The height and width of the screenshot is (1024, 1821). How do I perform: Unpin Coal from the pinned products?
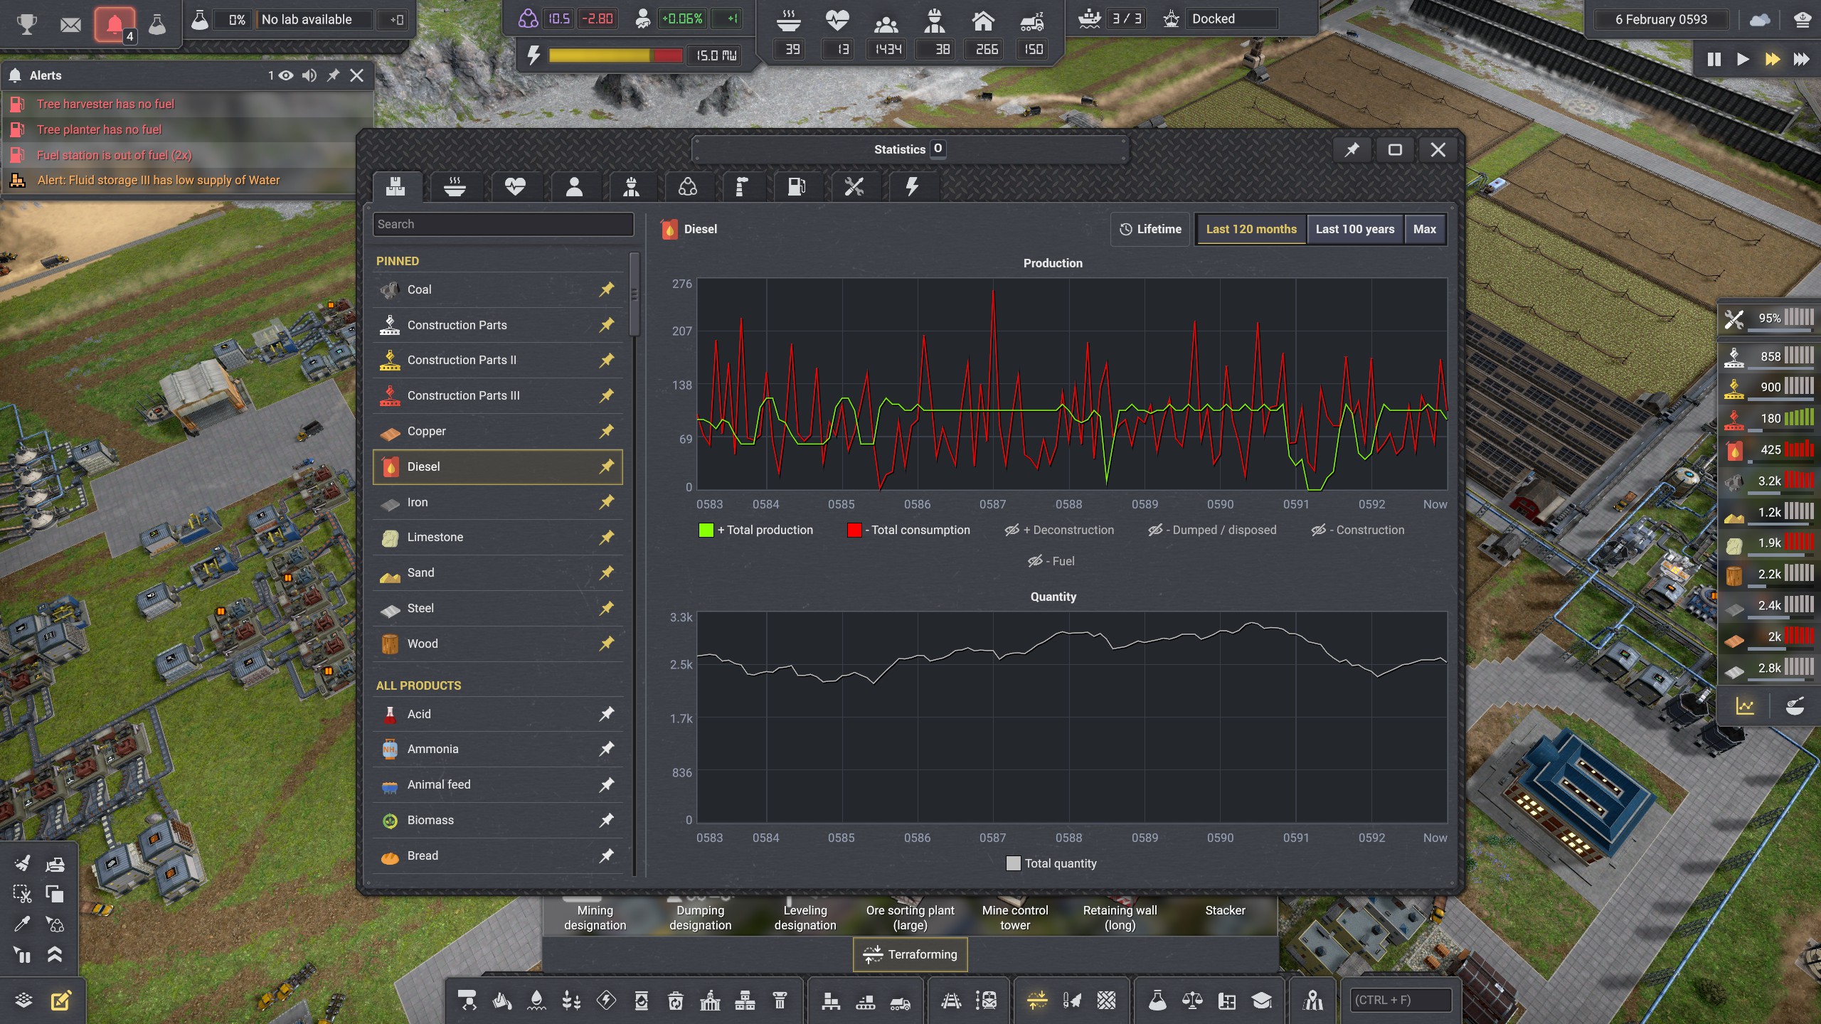coord(606,289)
